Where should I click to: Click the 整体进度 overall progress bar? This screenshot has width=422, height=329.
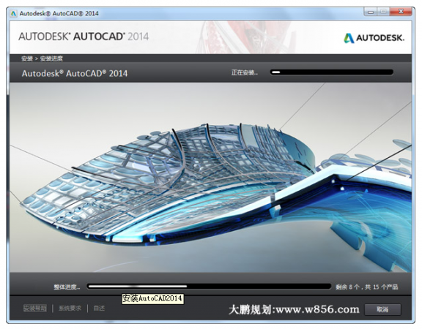209,287
